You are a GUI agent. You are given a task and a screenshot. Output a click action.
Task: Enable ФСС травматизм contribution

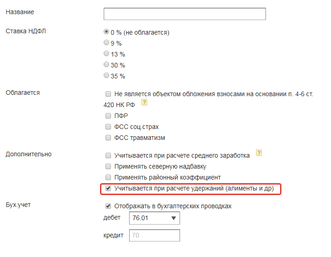click(108, 138)
